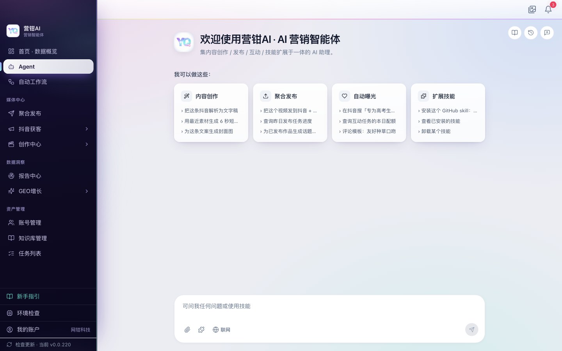Focus the chat input field

click(x=329, y=307)
